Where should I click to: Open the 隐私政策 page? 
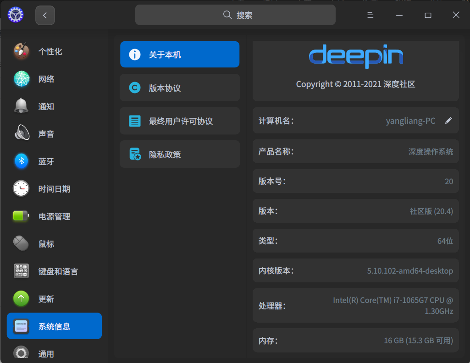(x=180, y=154)
